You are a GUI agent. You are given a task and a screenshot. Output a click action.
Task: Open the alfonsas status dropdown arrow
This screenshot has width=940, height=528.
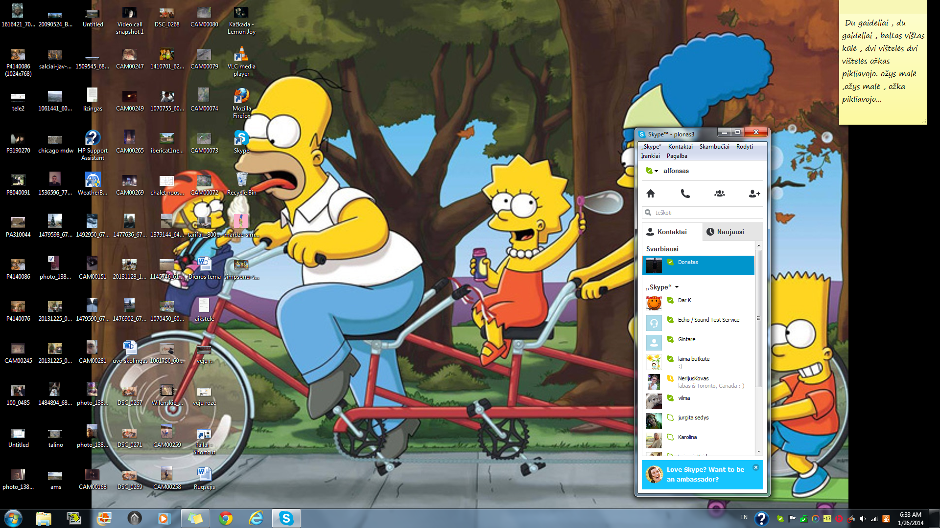pos(656,171)
